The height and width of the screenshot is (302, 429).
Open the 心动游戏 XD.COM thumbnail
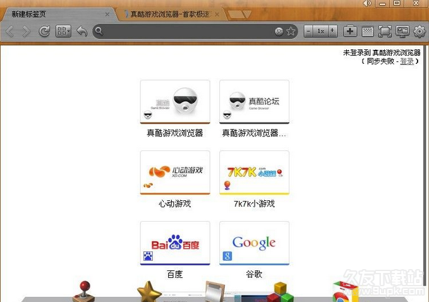[175, 172]
